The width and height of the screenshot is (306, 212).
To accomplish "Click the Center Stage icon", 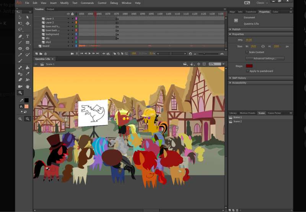I will click(x=199, y=64).
